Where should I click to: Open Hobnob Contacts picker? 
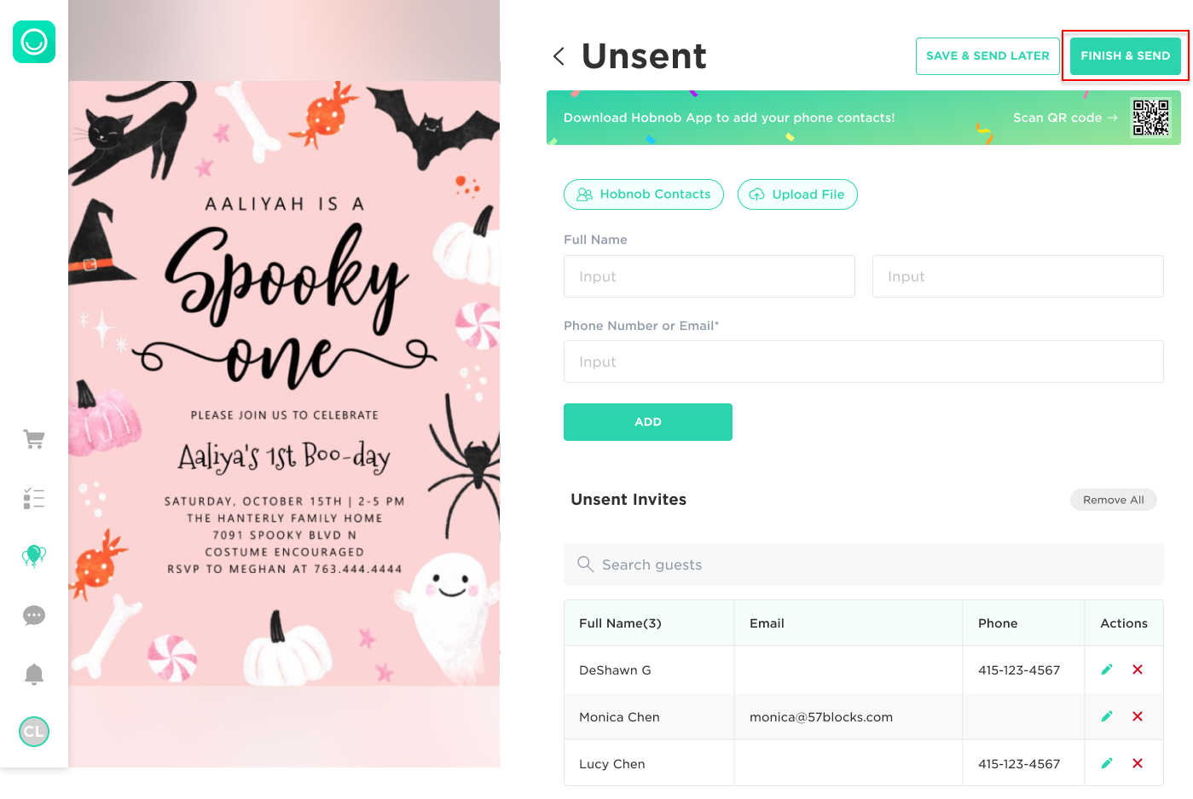(x=644, y=194)
